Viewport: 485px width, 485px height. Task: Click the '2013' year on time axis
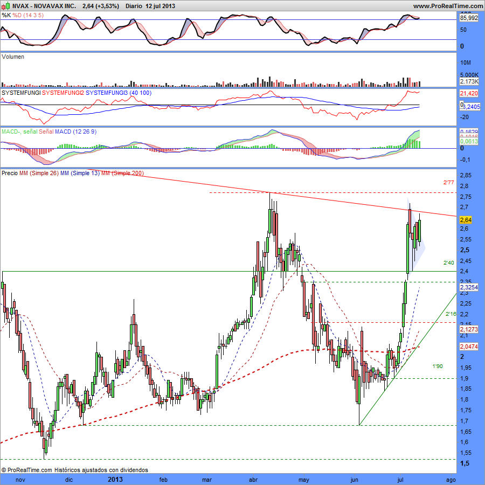click(x=115, y=480)
